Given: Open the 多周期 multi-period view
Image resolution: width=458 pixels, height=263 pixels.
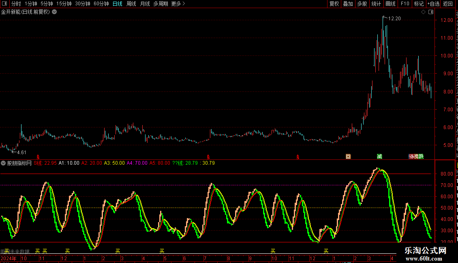Looking at the screenshot, I should 161,4.
